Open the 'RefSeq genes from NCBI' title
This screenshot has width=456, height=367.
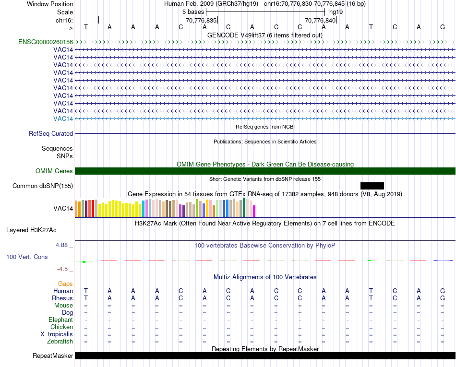click(x=265, y=127)
